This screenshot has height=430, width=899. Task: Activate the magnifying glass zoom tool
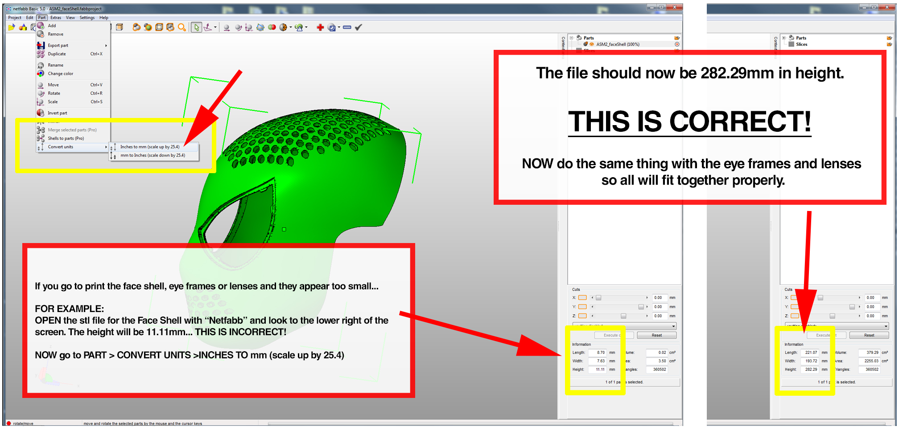(182, 28)
